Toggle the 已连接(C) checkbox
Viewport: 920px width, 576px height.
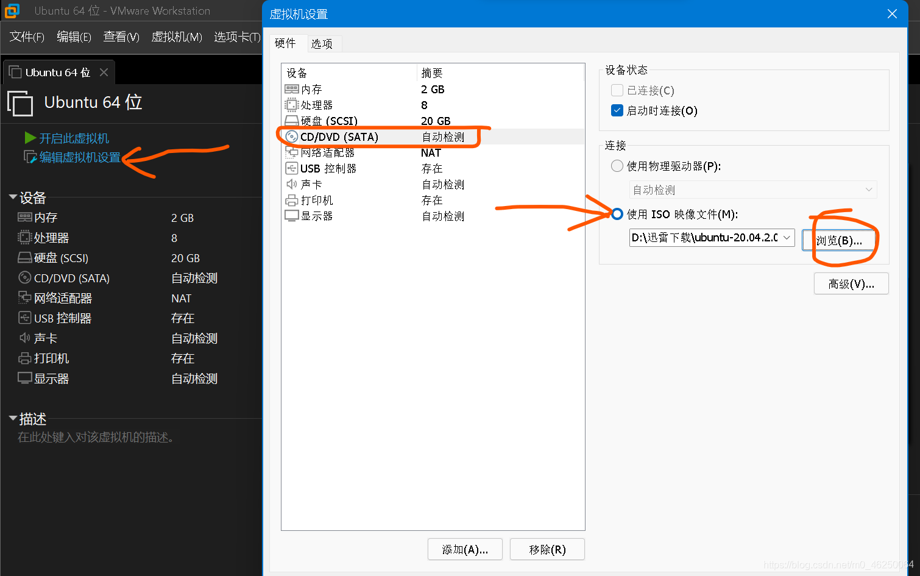[x=617, y=90]
